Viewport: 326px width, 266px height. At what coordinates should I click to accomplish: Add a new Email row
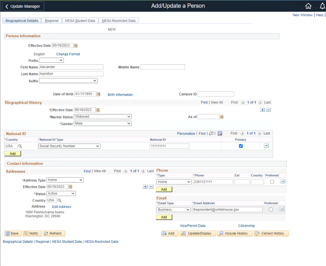point(164,217)
